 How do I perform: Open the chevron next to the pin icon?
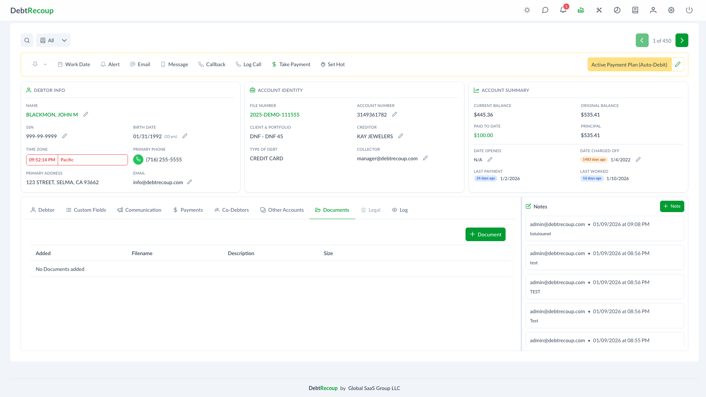(45, 64)
